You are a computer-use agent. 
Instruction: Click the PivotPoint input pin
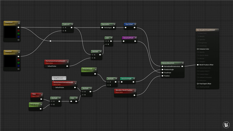(162, 73)
